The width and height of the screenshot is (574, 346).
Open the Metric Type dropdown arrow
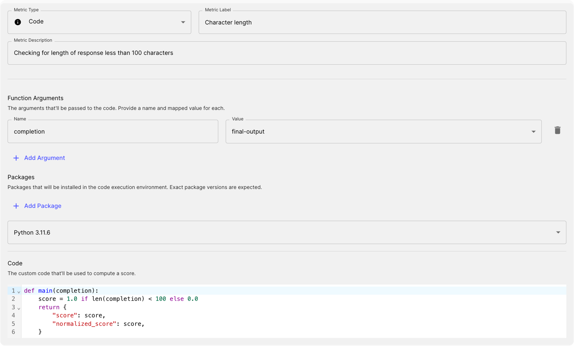(183, 22)
